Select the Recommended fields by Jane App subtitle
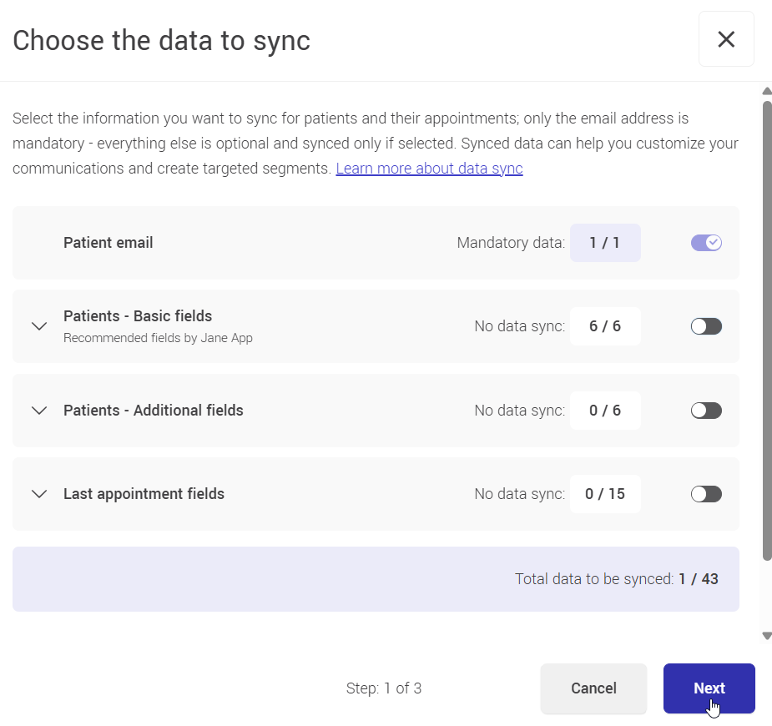772x726 pixels. [158, 338]
